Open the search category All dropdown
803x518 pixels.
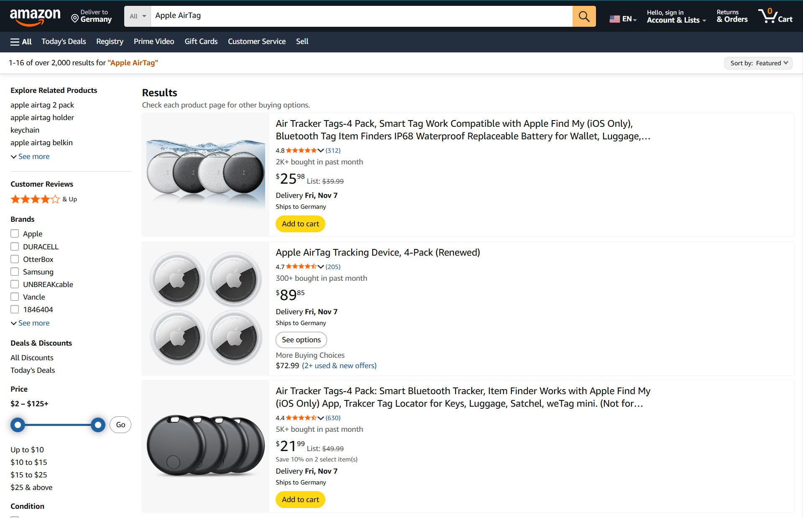click(x=137, y=16)
